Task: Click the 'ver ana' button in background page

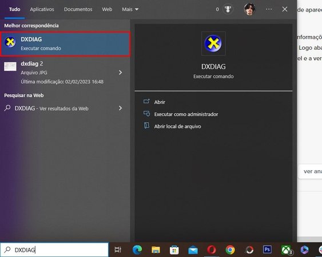Action: coord(310,171)
